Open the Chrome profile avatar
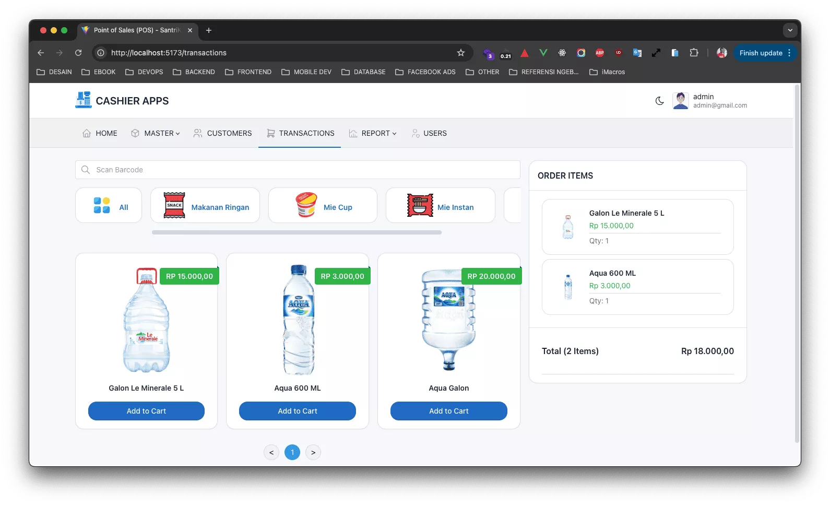 (x=722, y=53)
